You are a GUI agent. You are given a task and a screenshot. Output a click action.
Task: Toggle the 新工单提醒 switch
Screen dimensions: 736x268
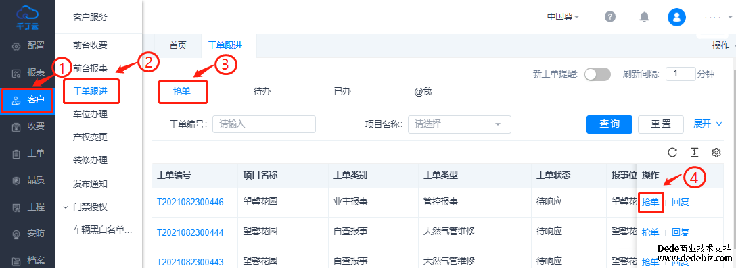click(597, 74)
